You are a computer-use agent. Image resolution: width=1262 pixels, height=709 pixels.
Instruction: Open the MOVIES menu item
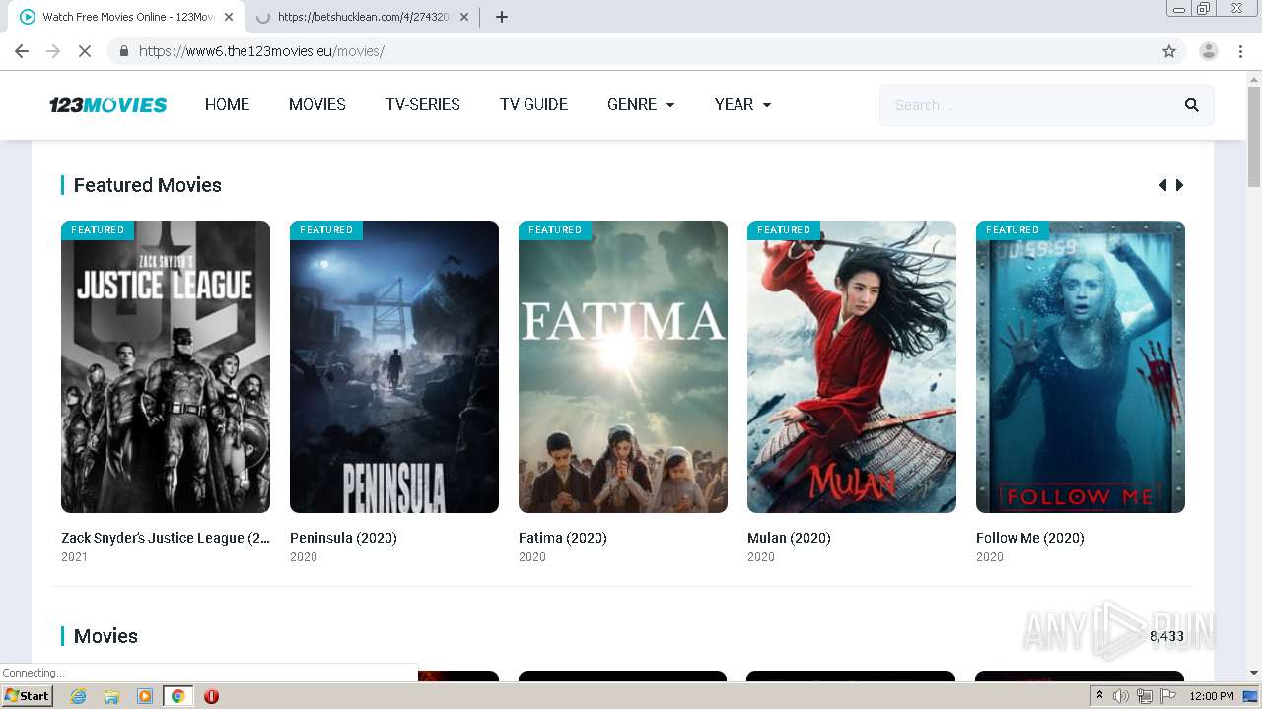coord(317,104)
